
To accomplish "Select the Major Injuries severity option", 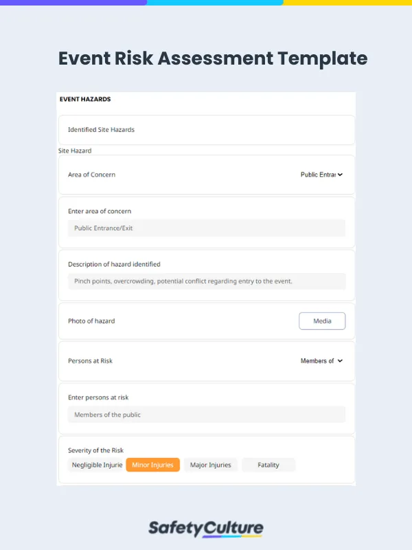I will pos(210,465).
